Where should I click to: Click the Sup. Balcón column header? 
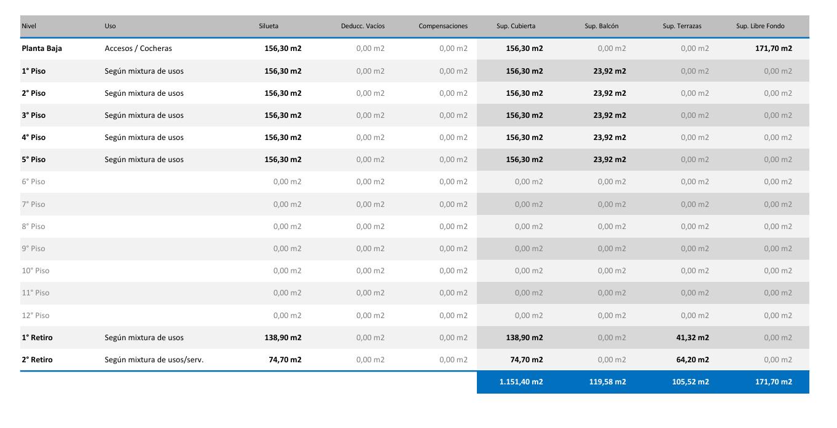(602, 26)
